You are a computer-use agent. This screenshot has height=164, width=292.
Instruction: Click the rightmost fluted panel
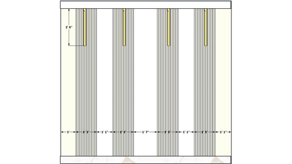[205, 85]
